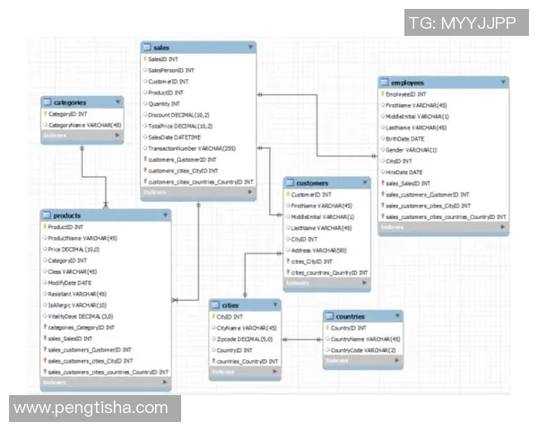538x431 pixels.
Task: Click the customers table header icon
Action: click(x=291, y=182)
